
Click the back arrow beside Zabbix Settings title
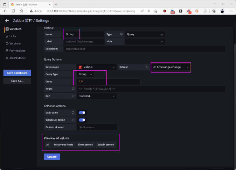click(7, 21)
